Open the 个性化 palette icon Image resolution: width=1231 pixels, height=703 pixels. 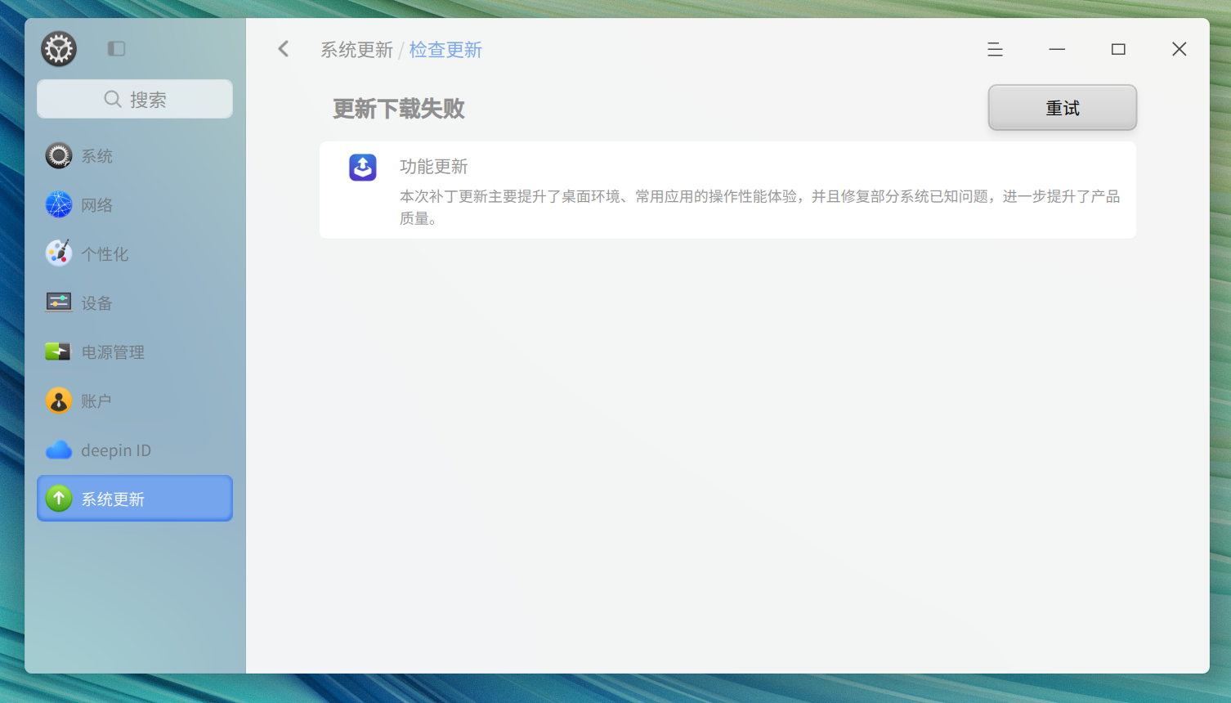(x=59, y=253)
